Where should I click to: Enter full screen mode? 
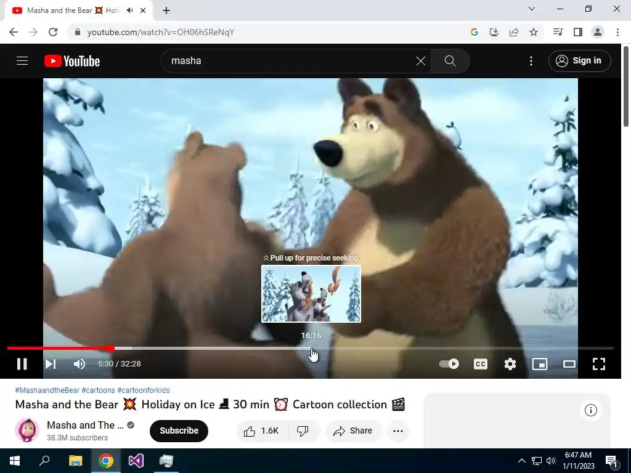pyautogui.click(x=599, y=364)
